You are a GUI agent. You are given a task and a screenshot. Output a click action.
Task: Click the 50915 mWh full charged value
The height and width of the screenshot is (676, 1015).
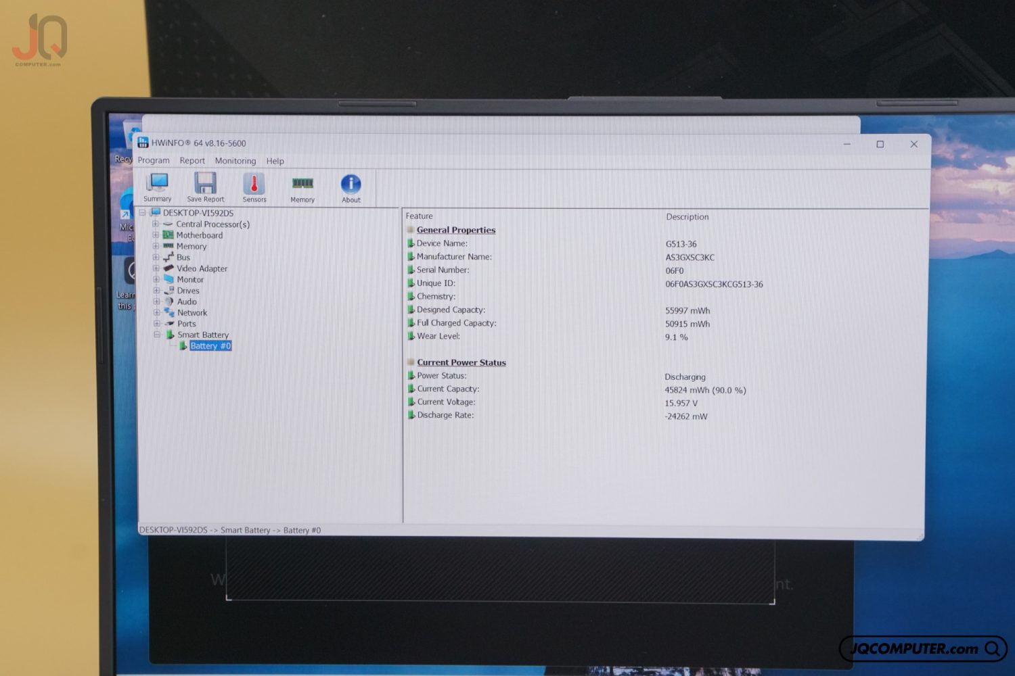[x=687, y=324]
